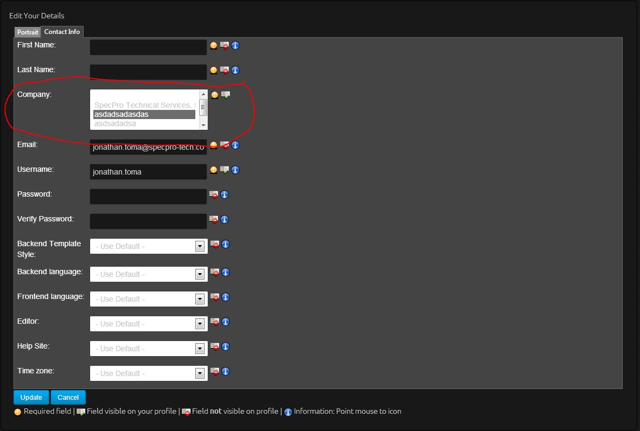
Task: Click the not-visible icon beside Backend language
Action: pos(215,272)
